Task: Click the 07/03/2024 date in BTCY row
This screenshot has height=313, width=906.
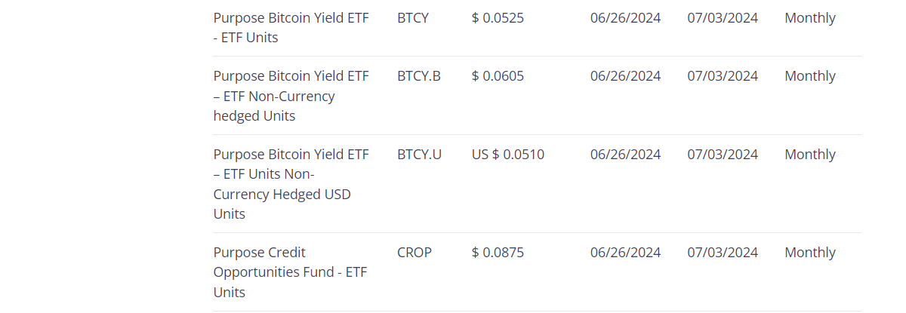Action: pos(723,18)
